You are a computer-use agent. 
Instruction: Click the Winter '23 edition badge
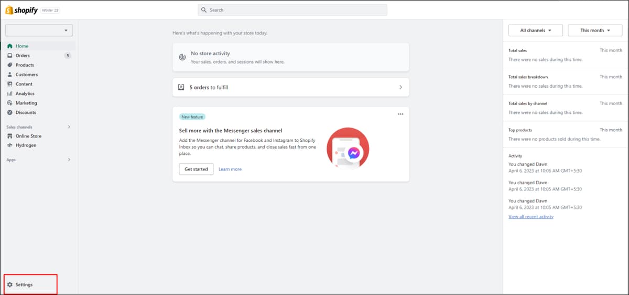click(x=50, y=10)
